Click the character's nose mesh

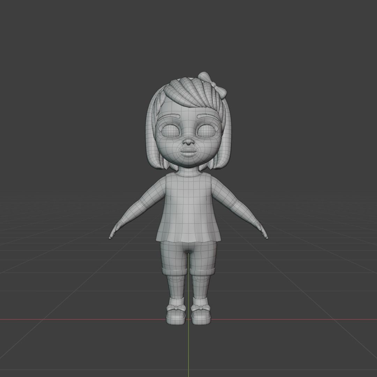pos(188,142)
